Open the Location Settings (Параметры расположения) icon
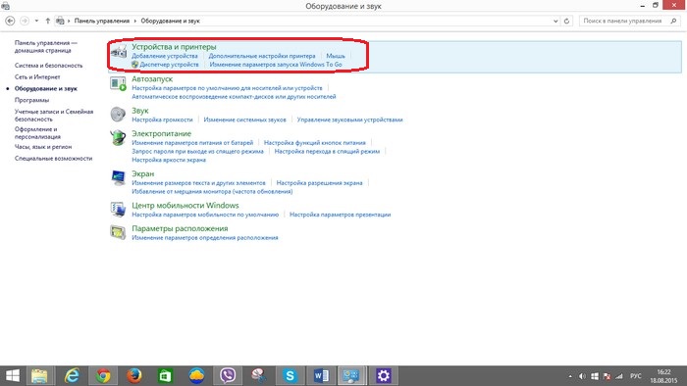 (x=119, y=232)
